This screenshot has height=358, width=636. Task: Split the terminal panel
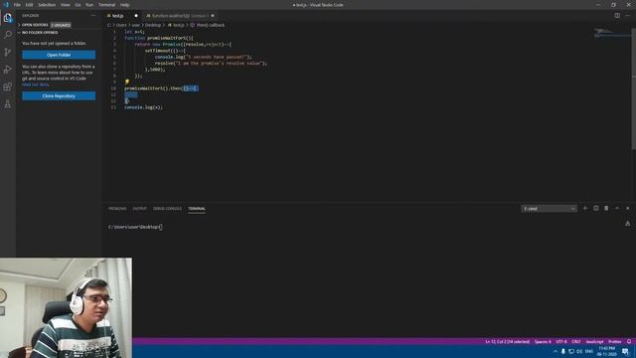596,208
